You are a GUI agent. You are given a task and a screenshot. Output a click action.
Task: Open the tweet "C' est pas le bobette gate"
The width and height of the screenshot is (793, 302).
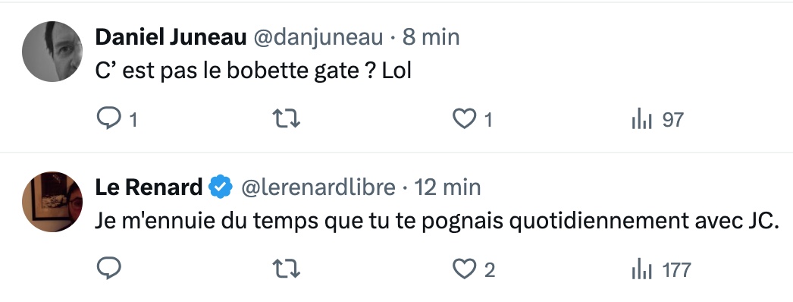point(253,71)
